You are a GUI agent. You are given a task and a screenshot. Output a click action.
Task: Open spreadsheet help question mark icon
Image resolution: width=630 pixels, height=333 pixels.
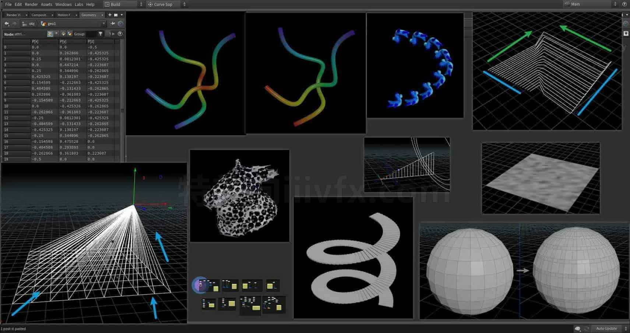[x=120, y=34]
